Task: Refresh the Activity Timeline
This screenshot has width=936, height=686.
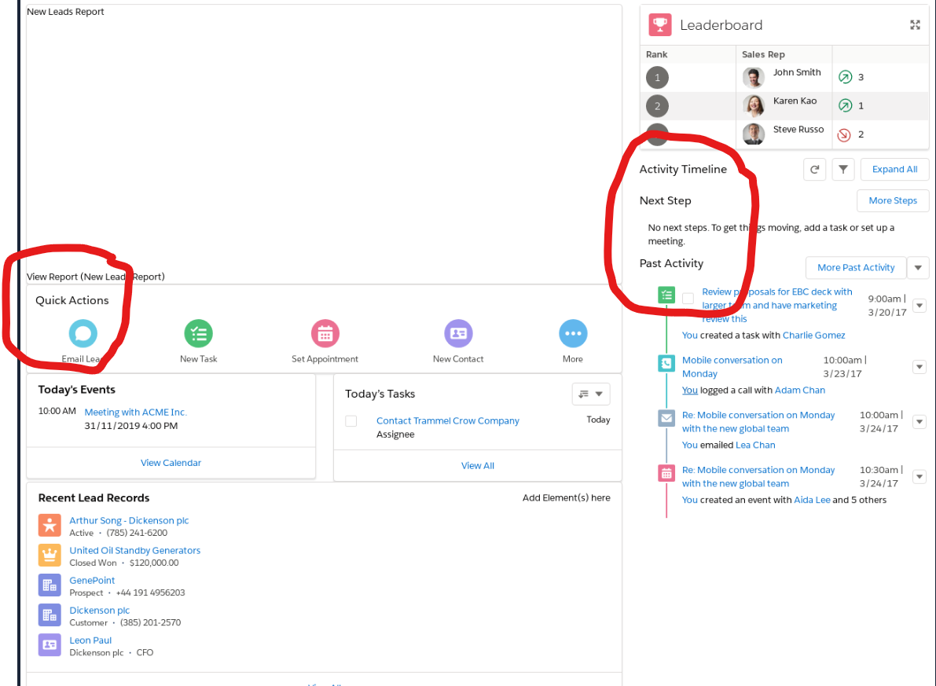Action: click(x=815, y=170)
